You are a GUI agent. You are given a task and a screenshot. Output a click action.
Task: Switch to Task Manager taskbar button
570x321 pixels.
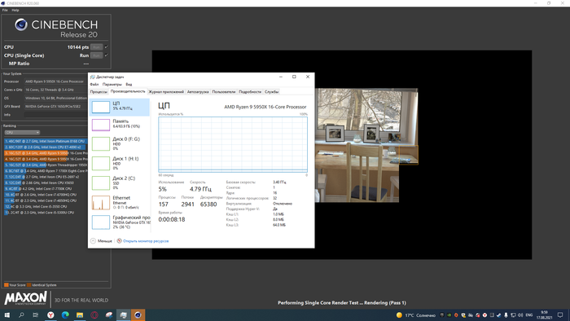tap(123, 314)
